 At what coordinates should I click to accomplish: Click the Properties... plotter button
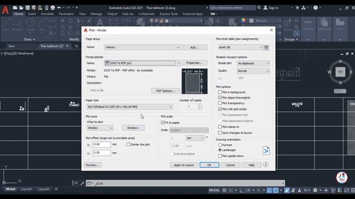tap(195, 62)
